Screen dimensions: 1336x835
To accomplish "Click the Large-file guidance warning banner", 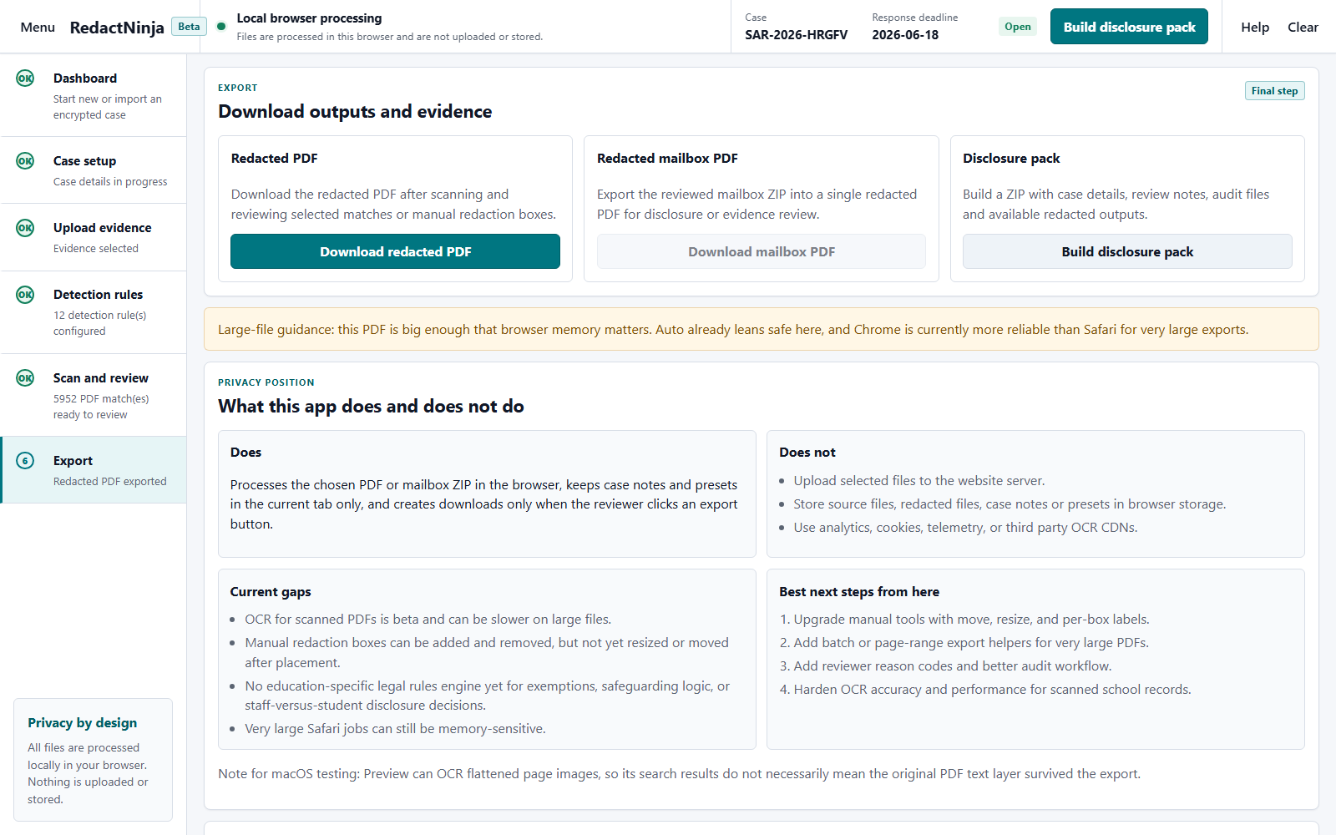I will point(762,329).
